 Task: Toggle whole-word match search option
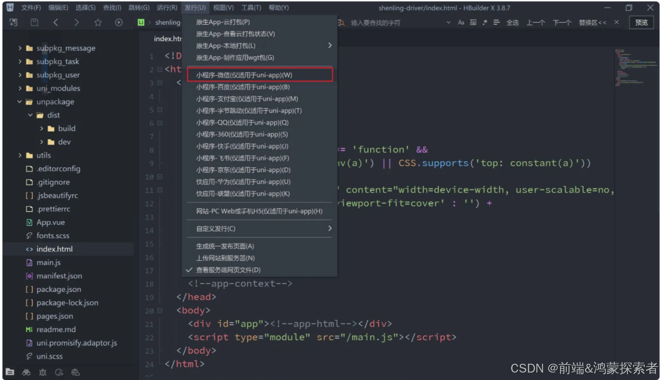pos(473,22)
